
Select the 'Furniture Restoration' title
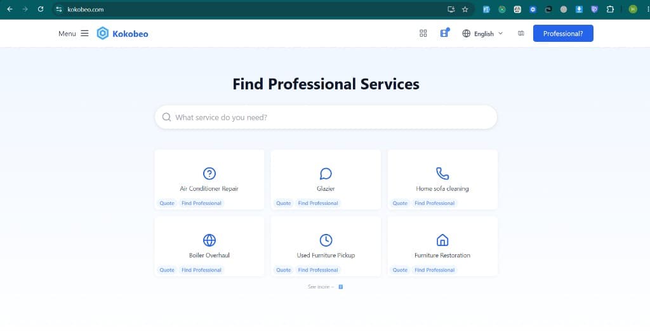(442, 255)
